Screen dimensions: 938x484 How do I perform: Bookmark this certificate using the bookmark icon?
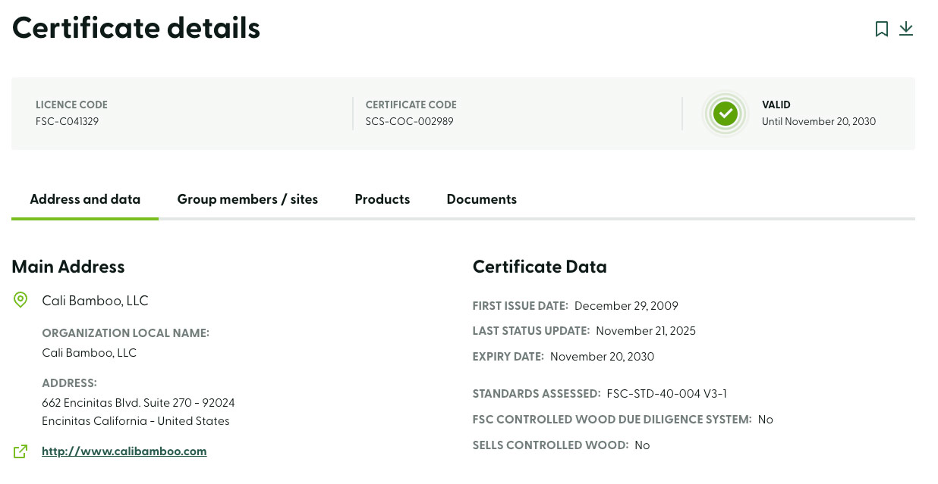[x=881, y=29]
